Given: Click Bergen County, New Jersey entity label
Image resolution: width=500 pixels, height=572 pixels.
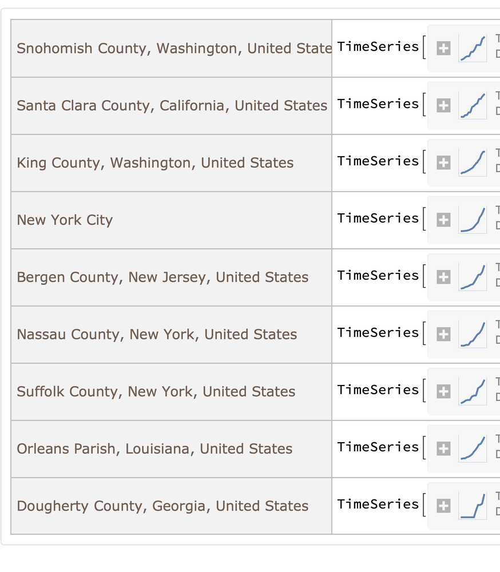Looking at the screenshot, I should click(162, 277).
